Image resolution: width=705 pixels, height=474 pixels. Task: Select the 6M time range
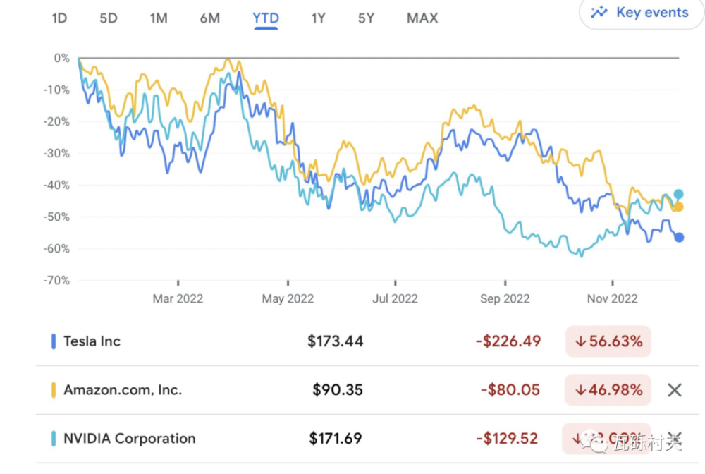tap(210, 18)
